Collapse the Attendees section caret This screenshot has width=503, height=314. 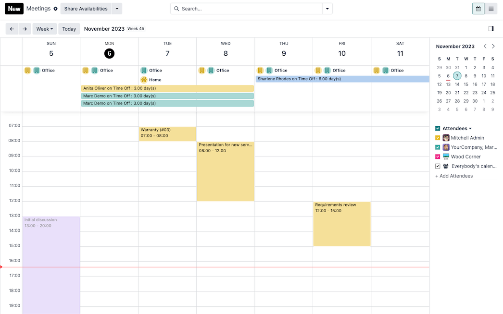point(470,129)
